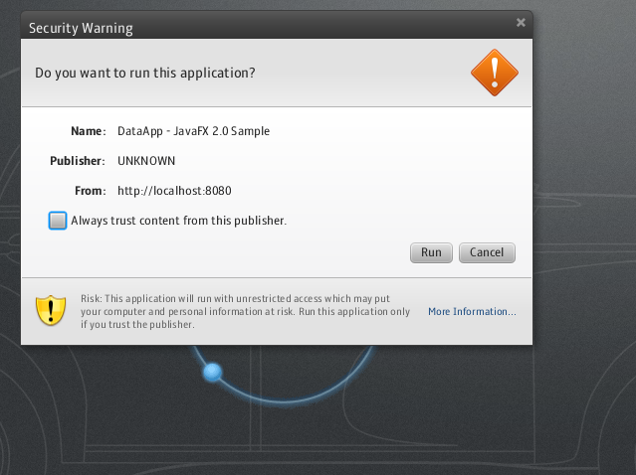Click the 'Do you want to run this application?' heading
The width and height of the screenshot is (636, 475).
tap(145, 73)
